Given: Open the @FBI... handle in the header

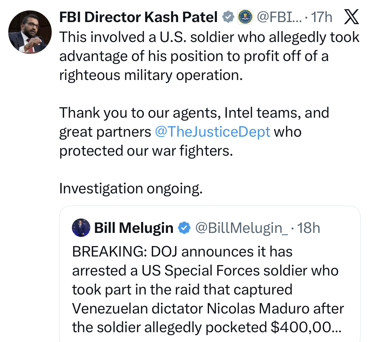Looking at the screenshot, I should tap(279, 17).
